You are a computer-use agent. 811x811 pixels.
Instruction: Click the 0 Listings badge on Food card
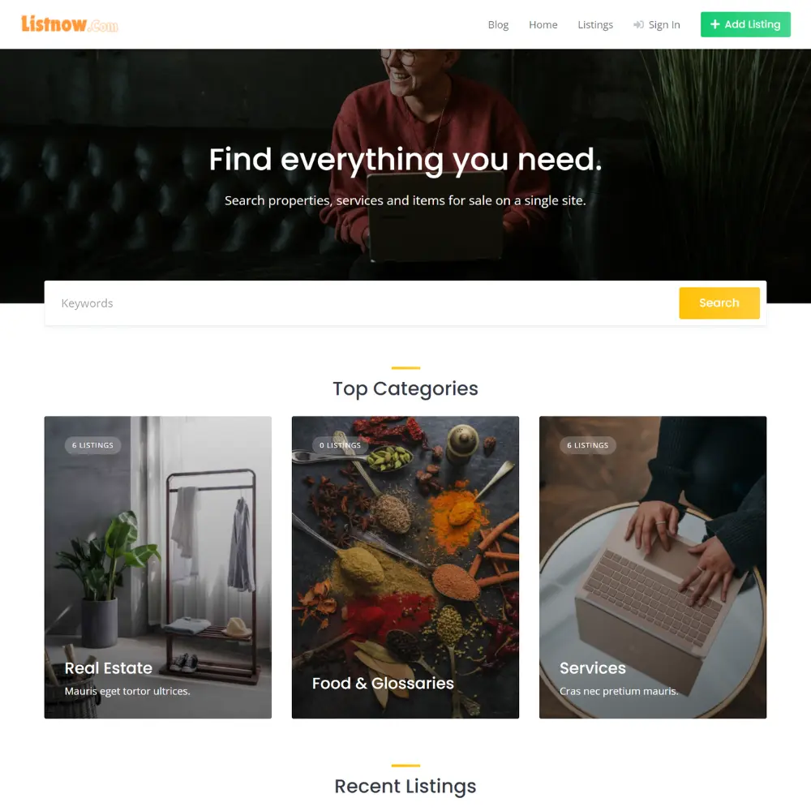[x=340, y=445]
